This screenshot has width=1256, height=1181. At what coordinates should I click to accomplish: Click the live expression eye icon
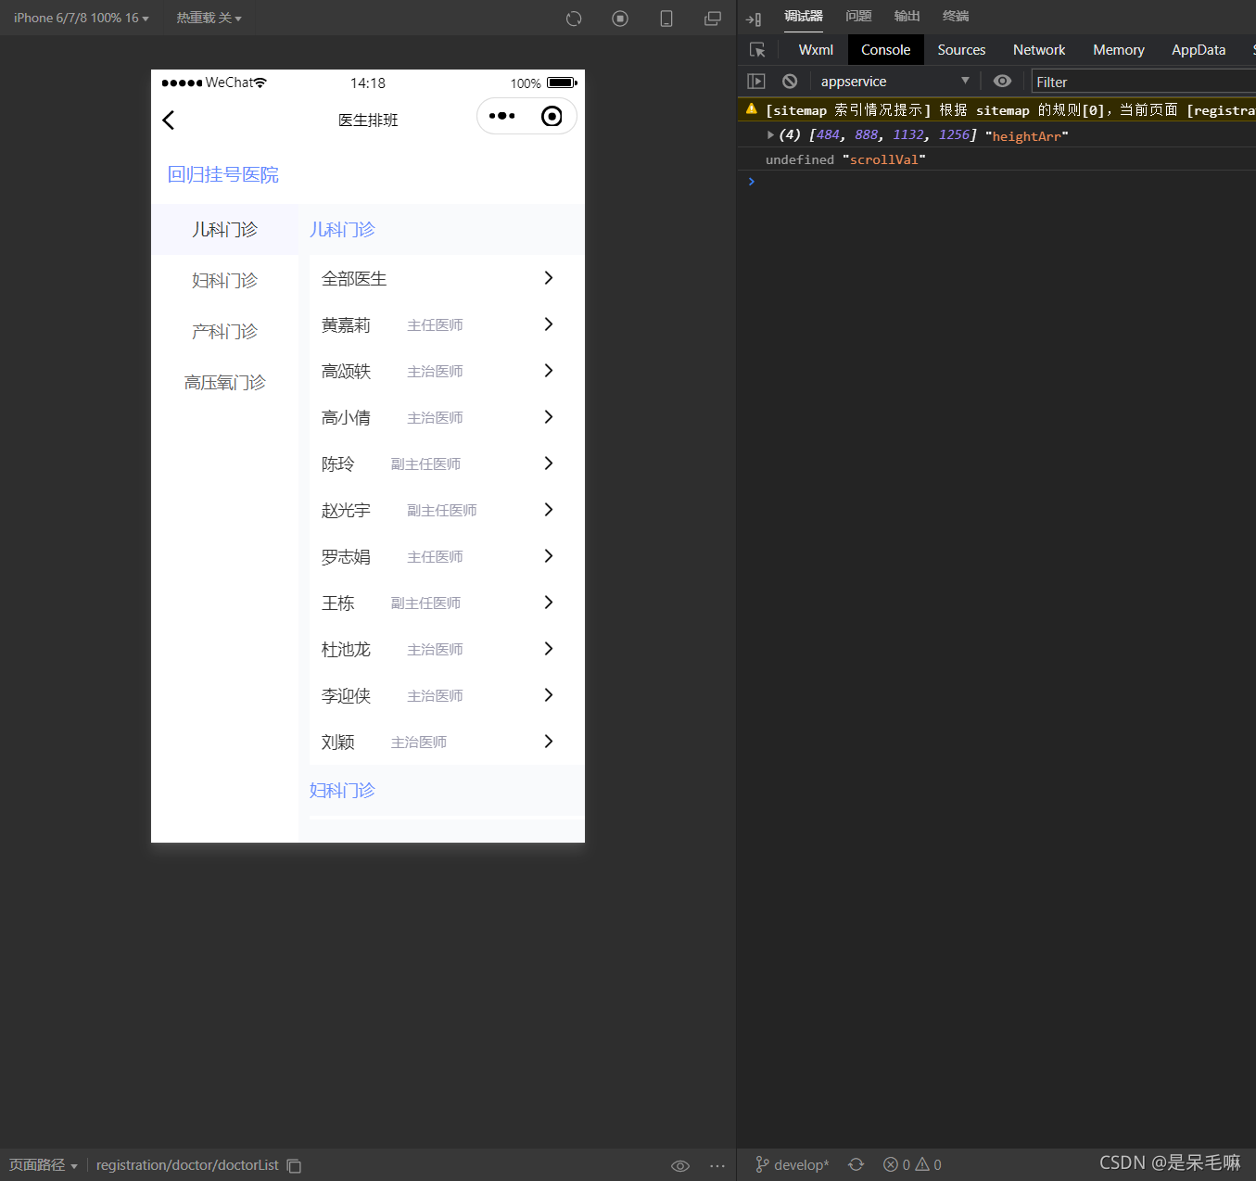tap(1002, 82)
